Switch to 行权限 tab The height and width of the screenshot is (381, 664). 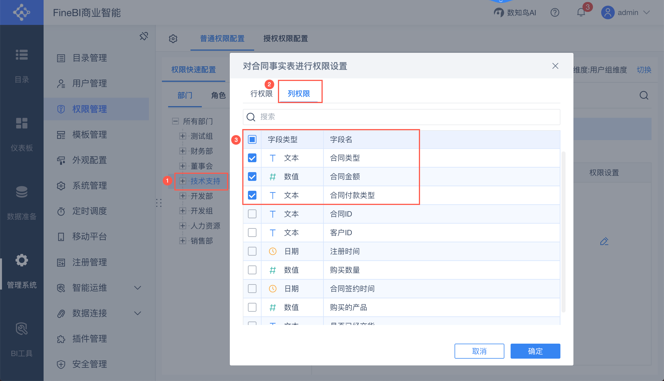(x=261, y=94)
